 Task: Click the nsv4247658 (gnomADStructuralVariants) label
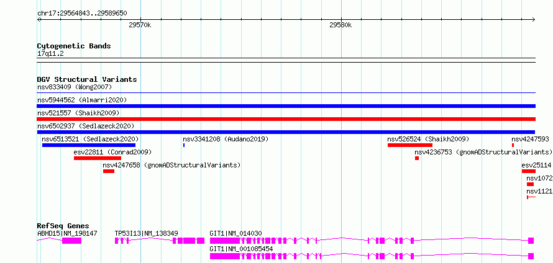click(171, 165)
